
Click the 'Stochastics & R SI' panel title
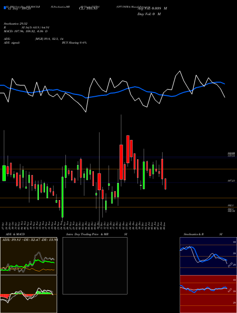(203, 234)
